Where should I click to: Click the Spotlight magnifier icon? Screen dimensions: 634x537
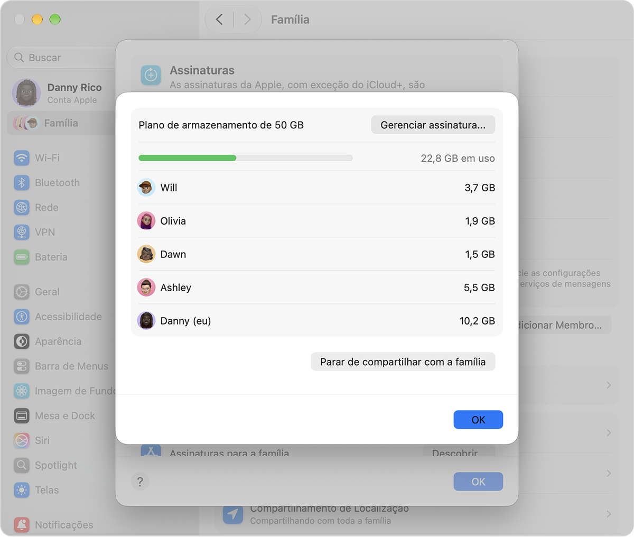point(22,465)
